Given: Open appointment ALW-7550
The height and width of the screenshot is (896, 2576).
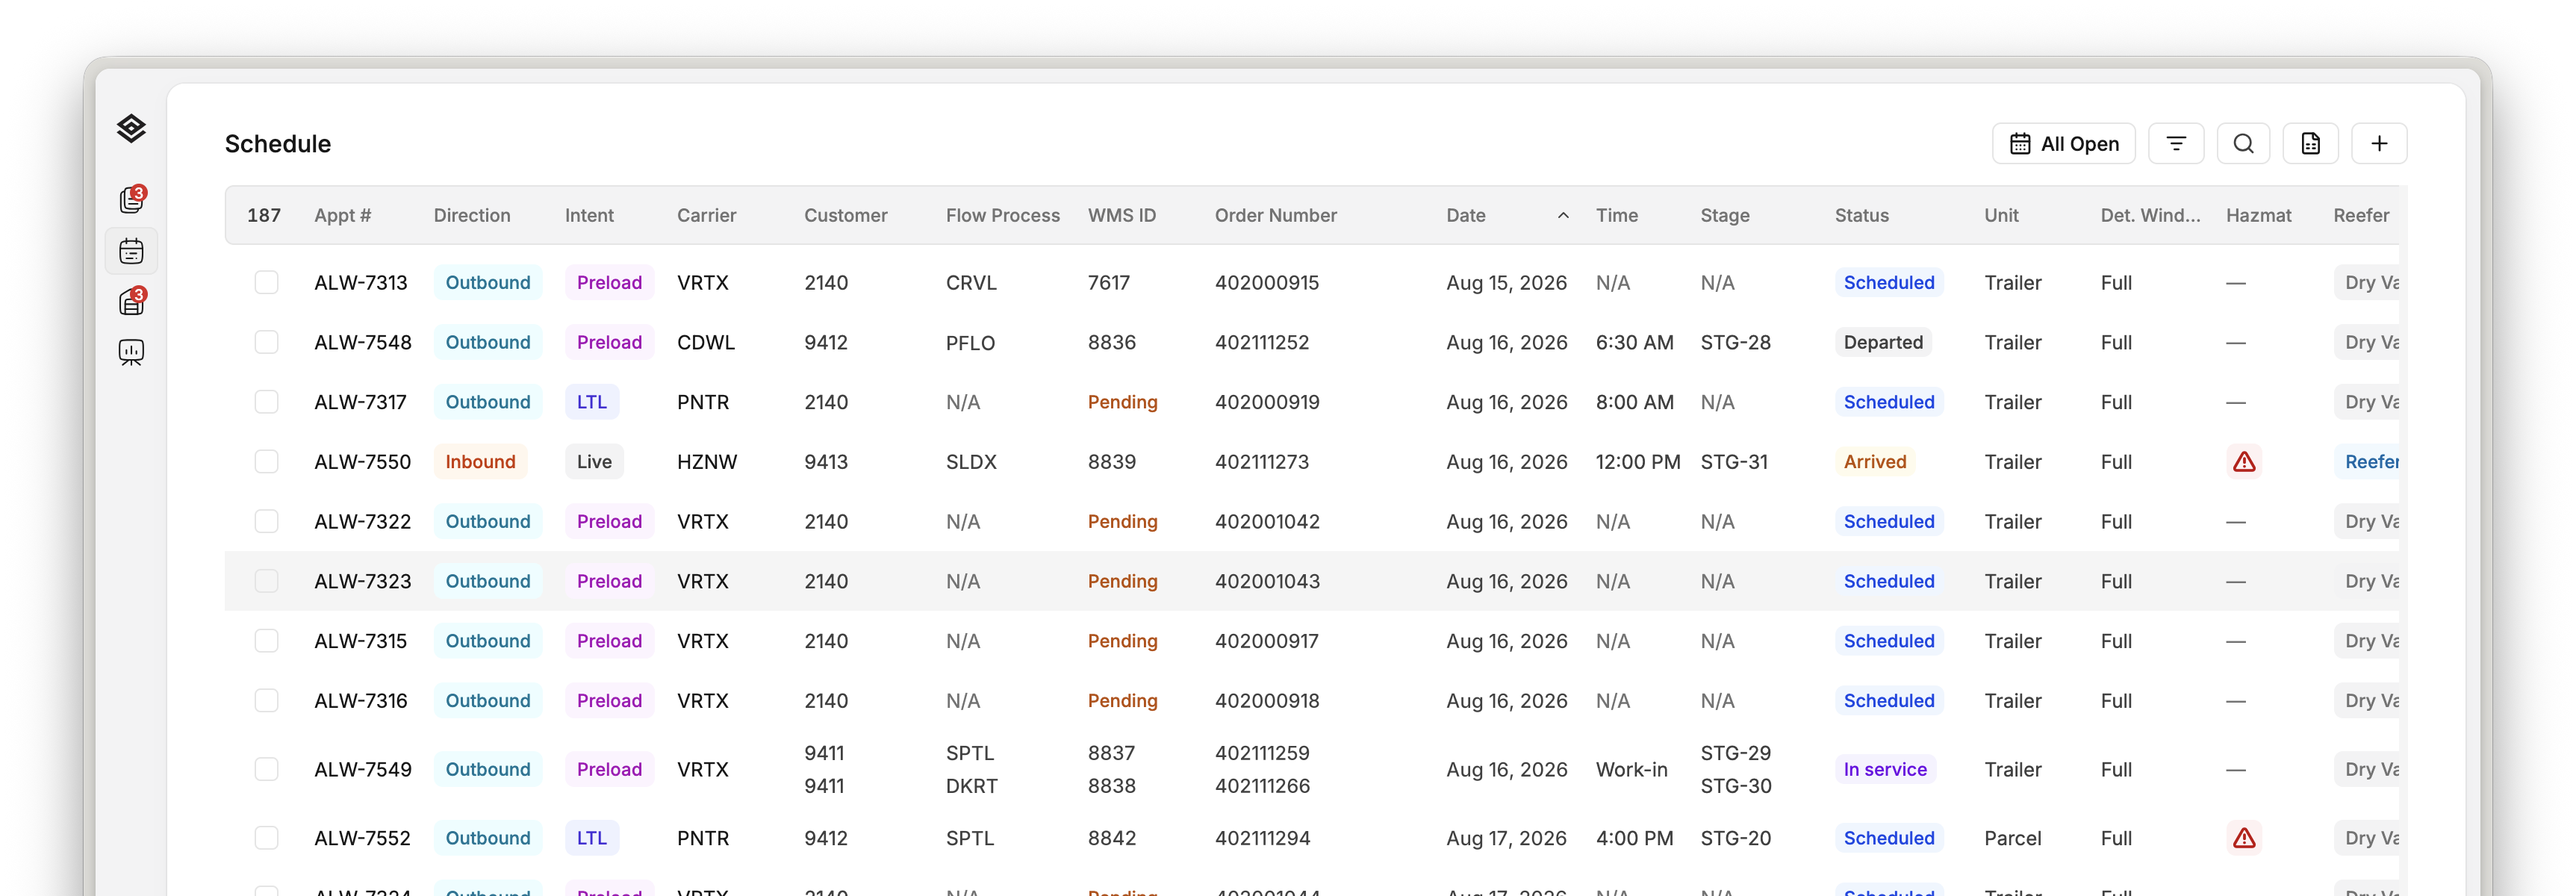Looking at the screenshot, I should tap(362, 461).
